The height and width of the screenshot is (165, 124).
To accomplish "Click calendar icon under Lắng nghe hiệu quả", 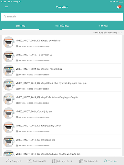I will pos(17,89).
